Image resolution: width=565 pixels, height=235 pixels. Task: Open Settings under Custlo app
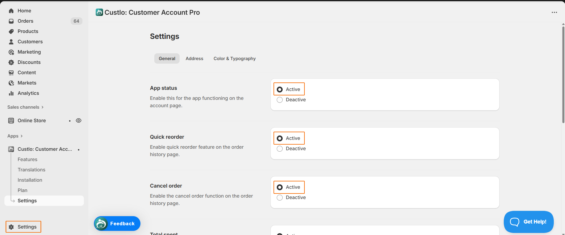click(44, 201)
